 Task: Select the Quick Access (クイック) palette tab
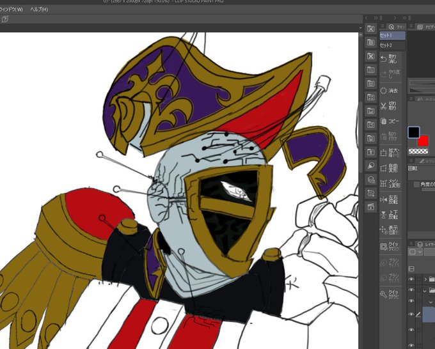[396, 27]
